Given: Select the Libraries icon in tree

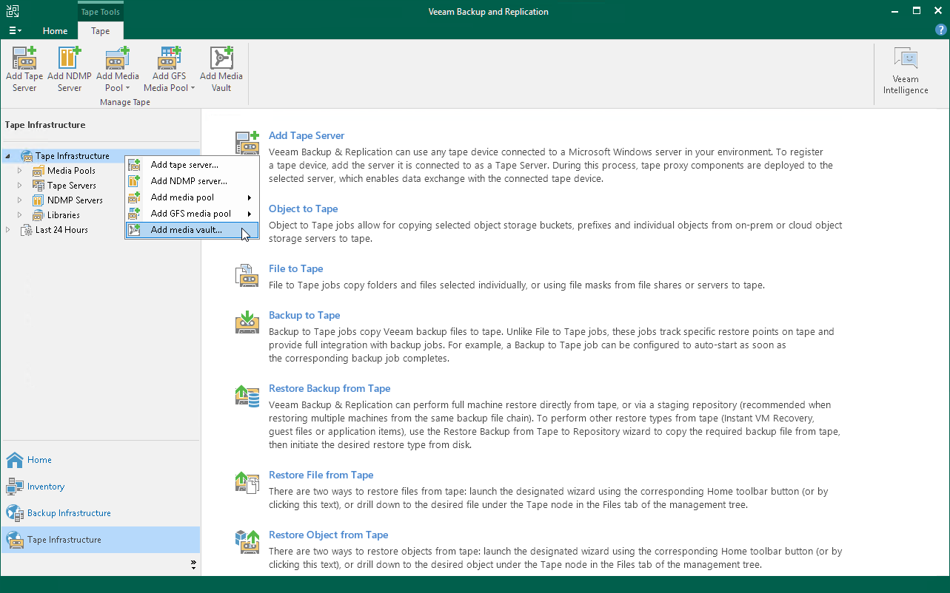Looking at the screenshot, I should click(39, 215).
